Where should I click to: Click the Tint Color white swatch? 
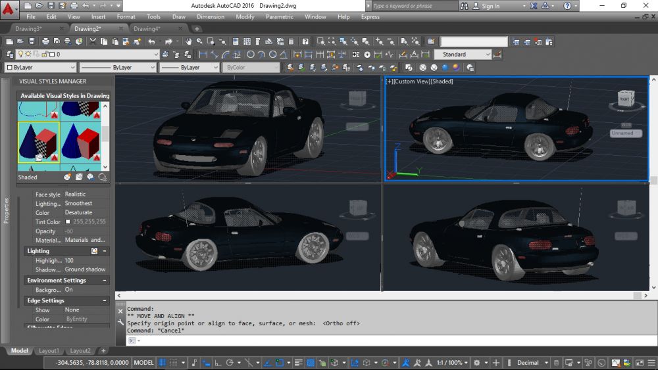pyautogui.click(x=68, y=221)
